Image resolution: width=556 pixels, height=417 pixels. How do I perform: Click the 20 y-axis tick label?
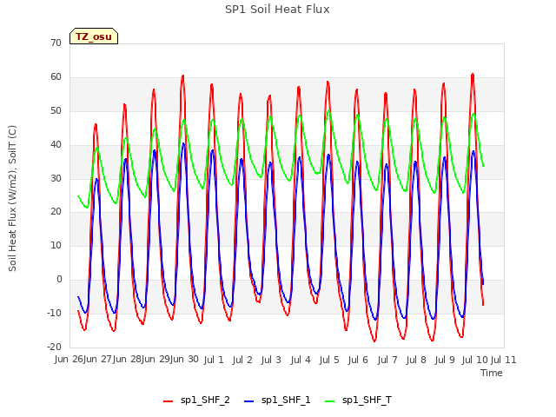[x=56, y=212]
